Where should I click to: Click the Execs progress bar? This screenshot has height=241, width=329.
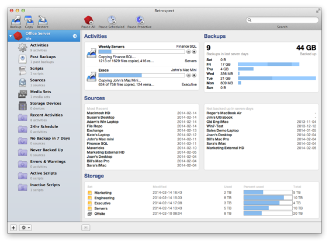coord(141,75)
